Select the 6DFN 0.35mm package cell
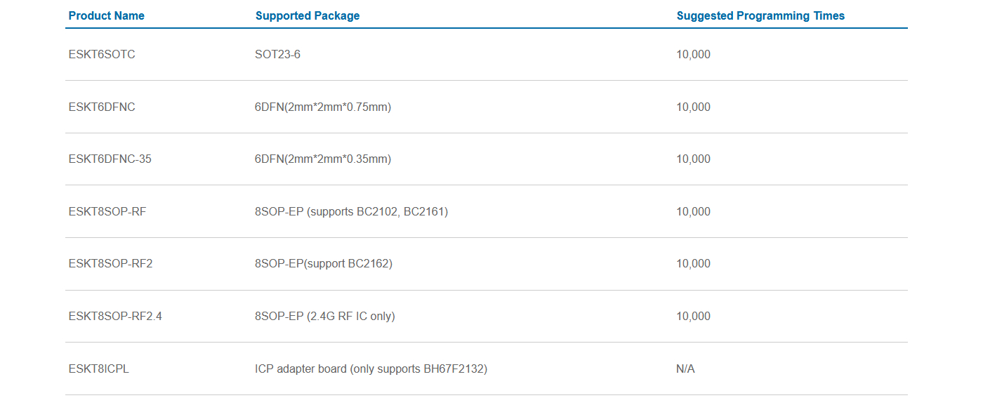 (x=323, y=159)
